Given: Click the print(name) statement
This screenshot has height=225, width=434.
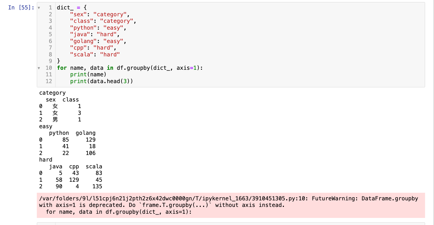Looking at the screenshot, I should pos(88,74).
